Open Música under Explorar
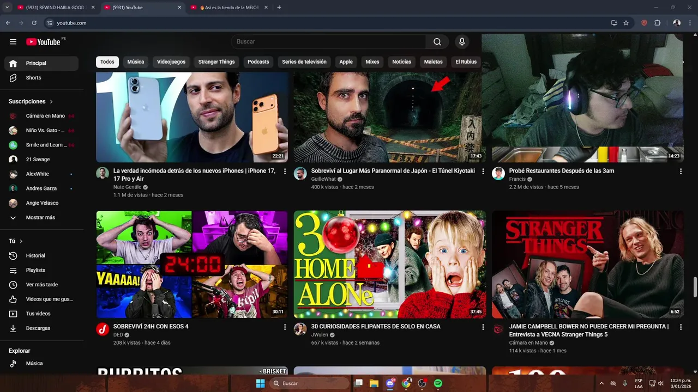 tap(41, 363)
